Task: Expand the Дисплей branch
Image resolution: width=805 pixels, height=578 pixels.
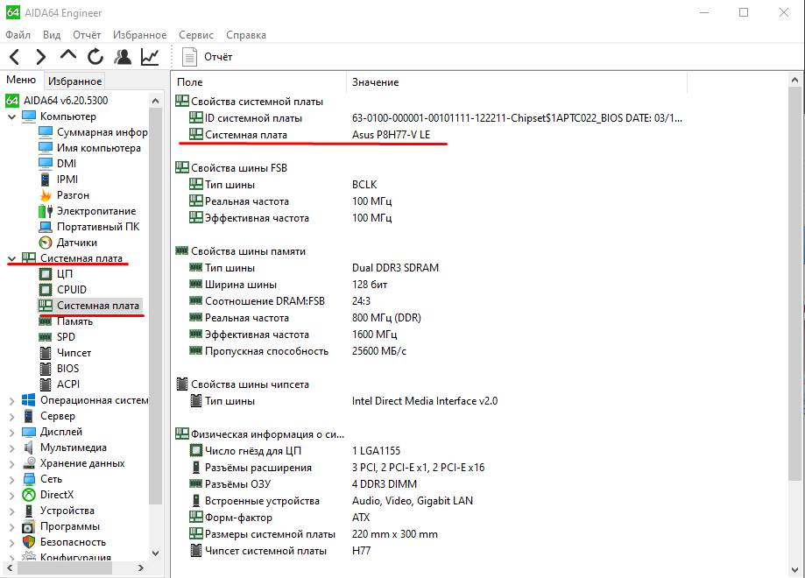Action: tap(11, 433)
